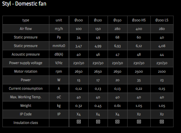The image size is (181, 133).
Task: Select the IP Code row label
Action: pyautogui.click(x=26, y=114)
